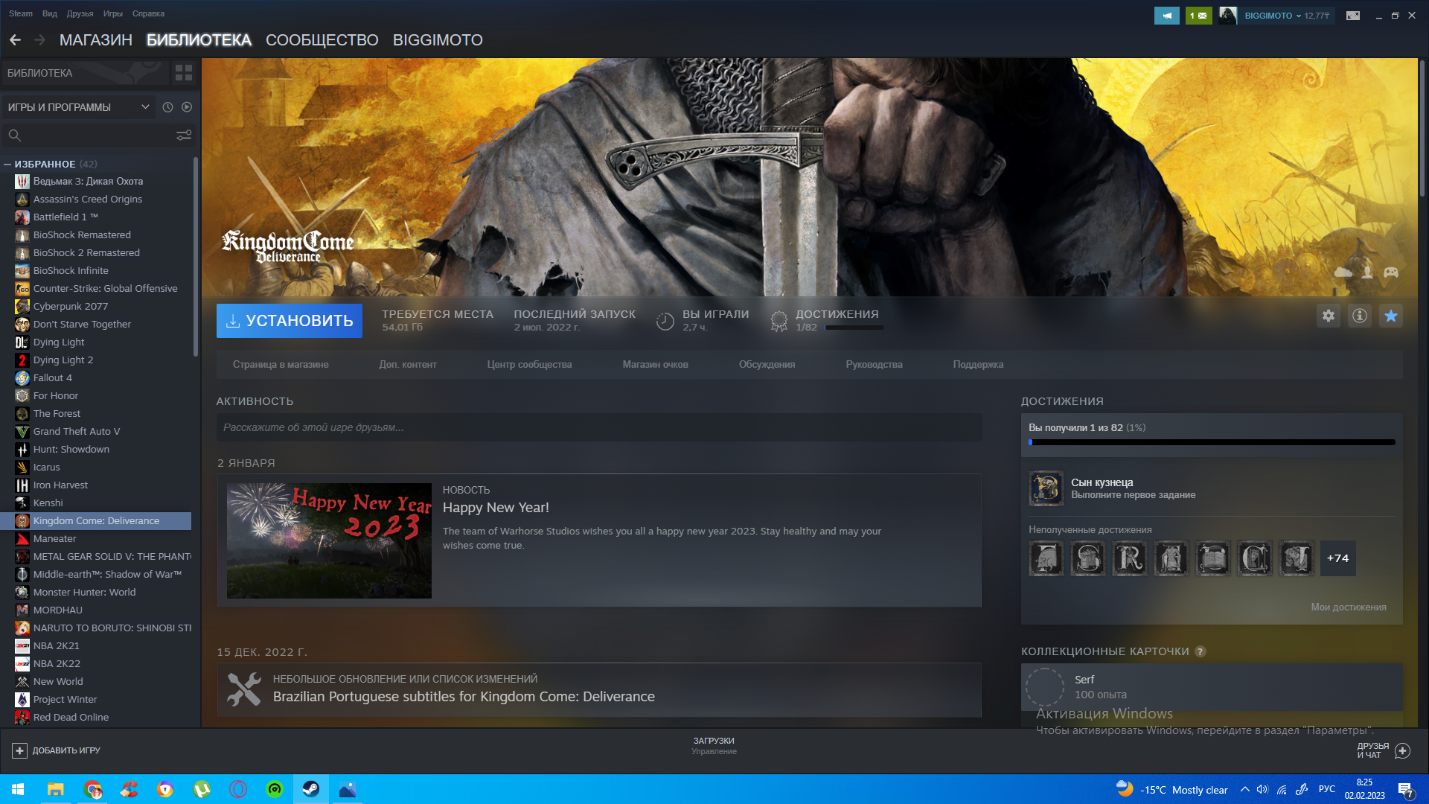The height and width of the screenshot is (804, 1429).
Task: Open Страница в магазине link
Action: click(281, 365)
